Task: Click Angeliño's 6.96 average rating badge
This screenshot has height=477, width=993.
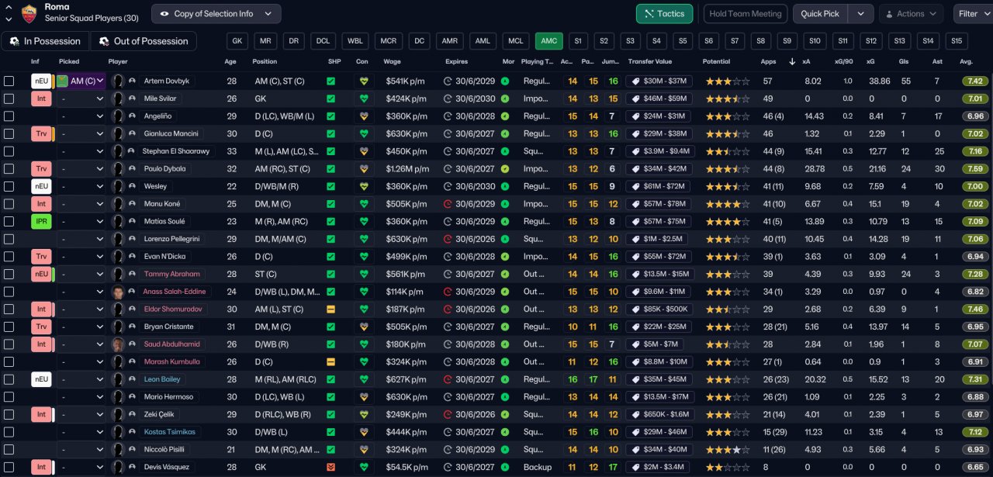Action: (976, 116)
